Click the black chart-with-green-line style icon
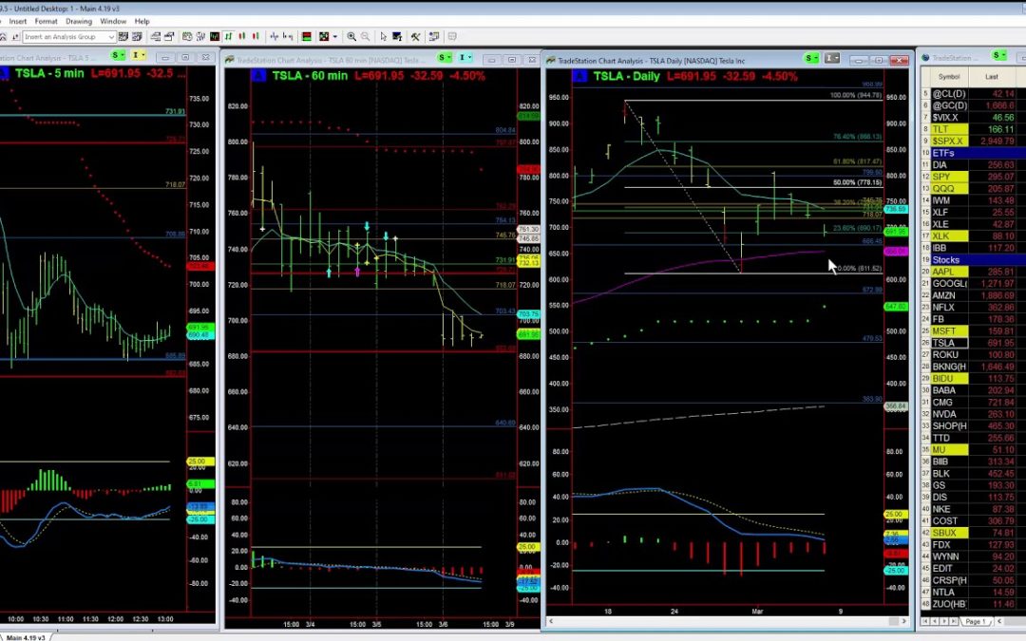This screenshot has height=641, width=1026. click(215, 37)
